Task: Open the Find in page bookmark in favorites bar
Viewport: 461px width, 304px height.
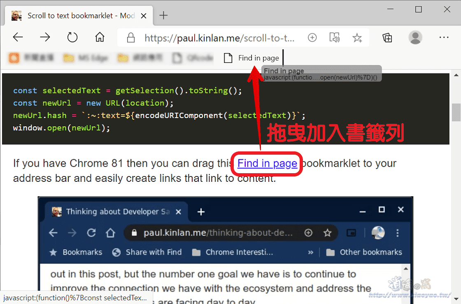Action: (x=251, y=58)
